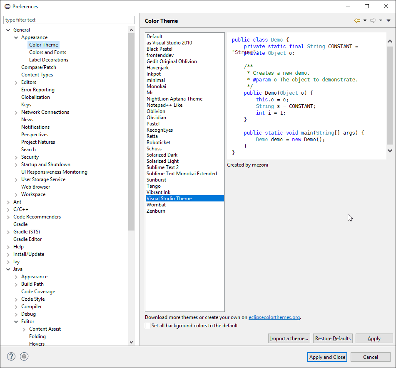Expand the Workspace tree node
The width and height of the screenshot is (396, 368).
[x=16, y=194]
